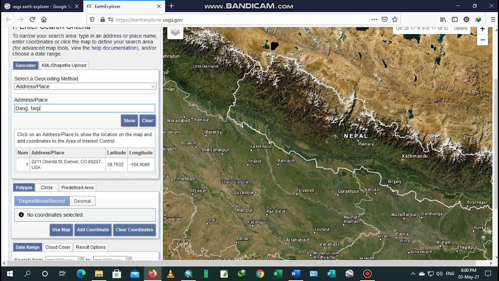
Task: Click the browser Forward arrow
Action: 21,20
